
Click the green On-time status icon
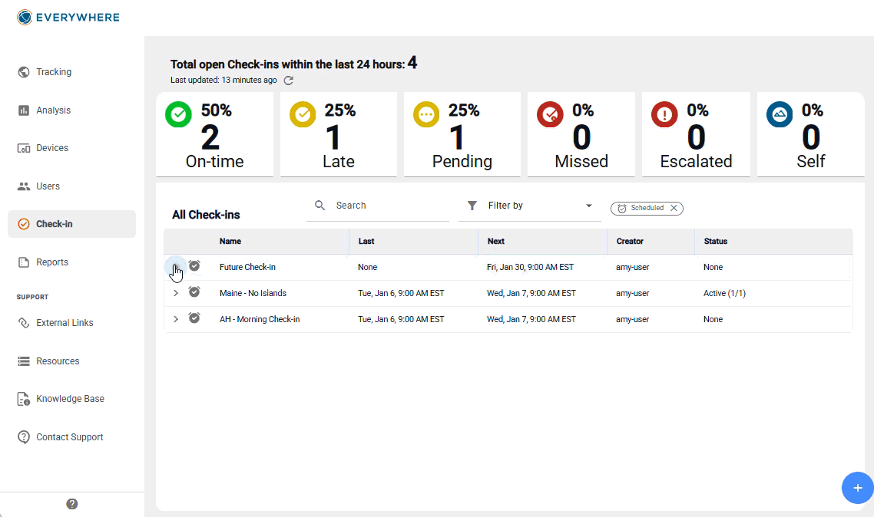coord(178,114)
